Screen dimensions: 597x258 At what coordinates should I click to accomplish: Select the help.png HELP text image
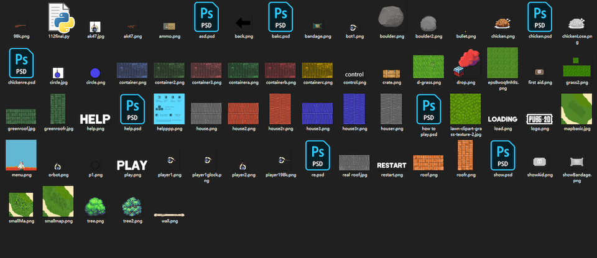point(95,119)
